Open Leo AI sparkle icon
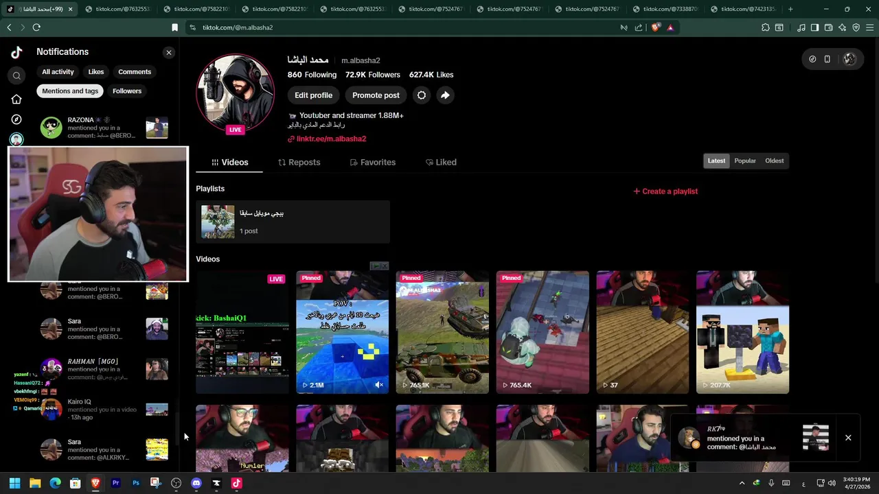 click(842, 27)
